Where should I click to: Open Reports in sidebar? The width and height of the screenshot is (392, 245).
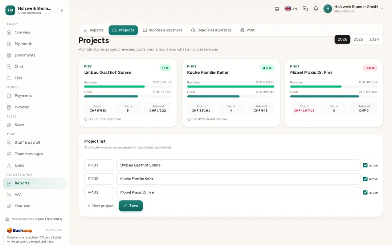tap(35, 183)
